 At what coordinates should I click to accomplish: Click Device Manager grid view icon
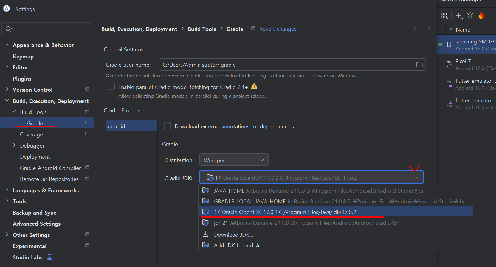pyautogui.click(x=444, y=16)
